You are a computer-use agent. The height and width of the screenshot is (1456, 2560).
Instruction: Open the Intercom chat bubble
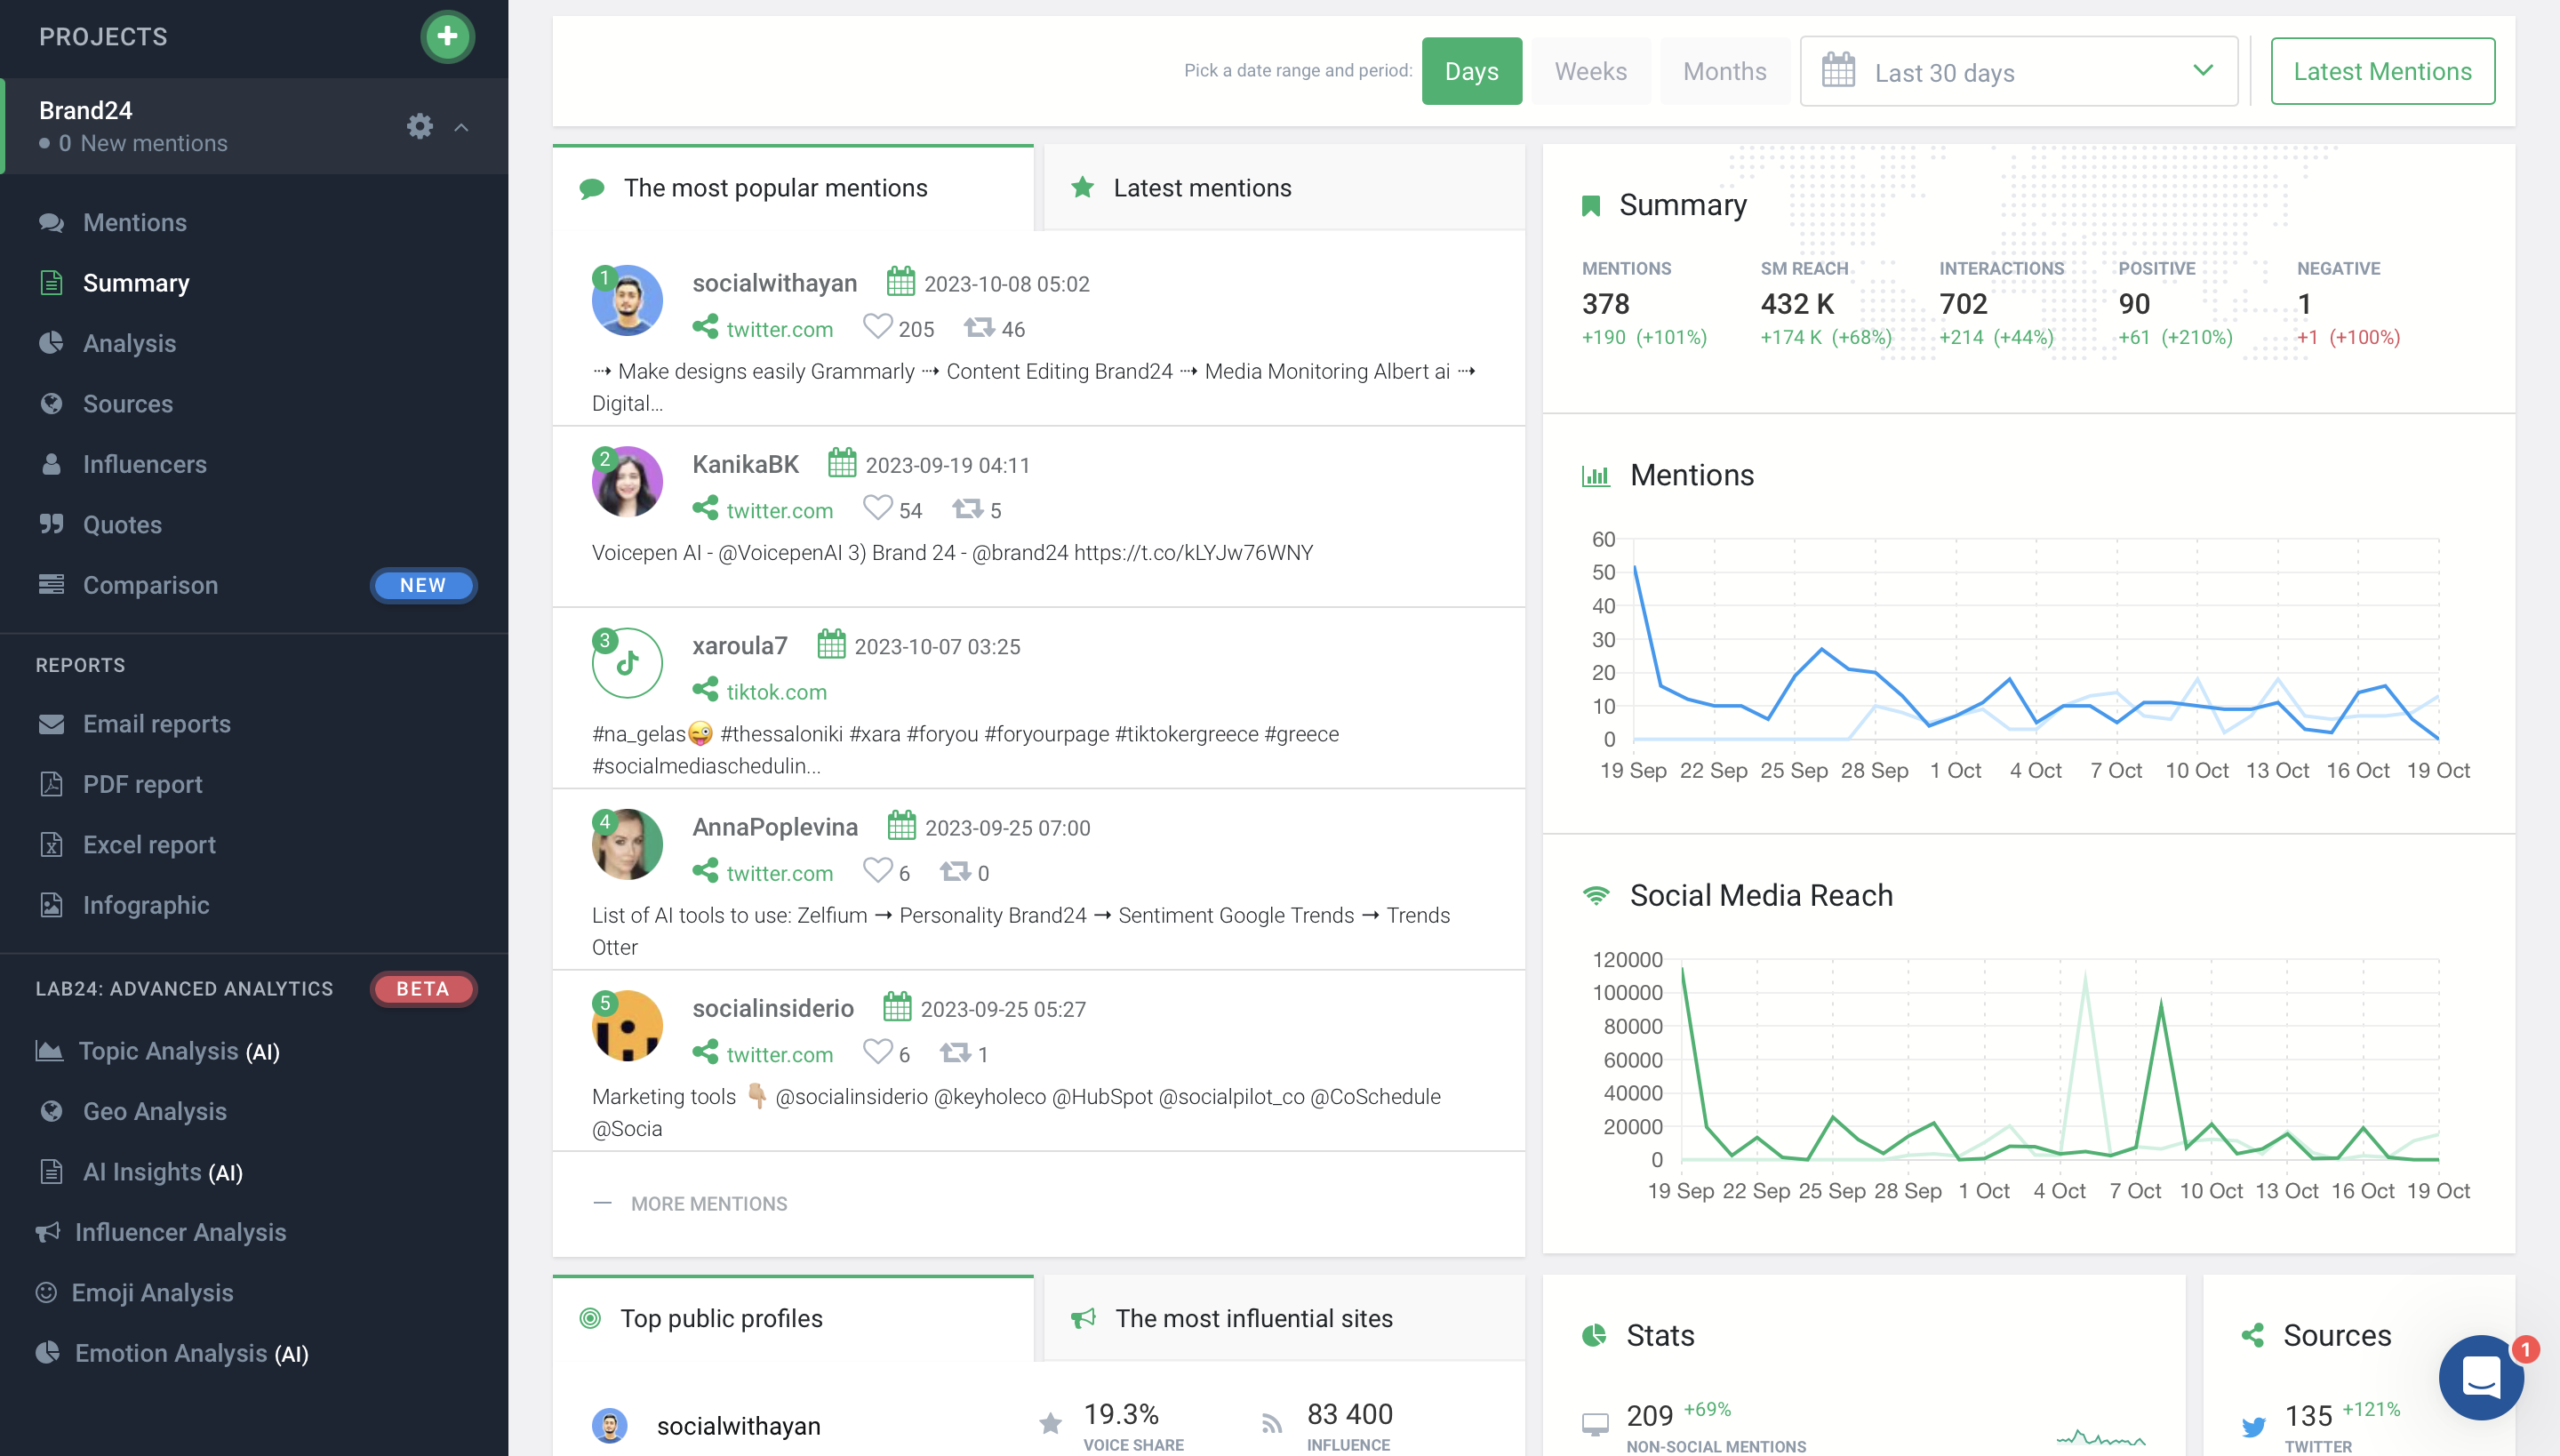pyautogui.click(x=2480, y=1377)
